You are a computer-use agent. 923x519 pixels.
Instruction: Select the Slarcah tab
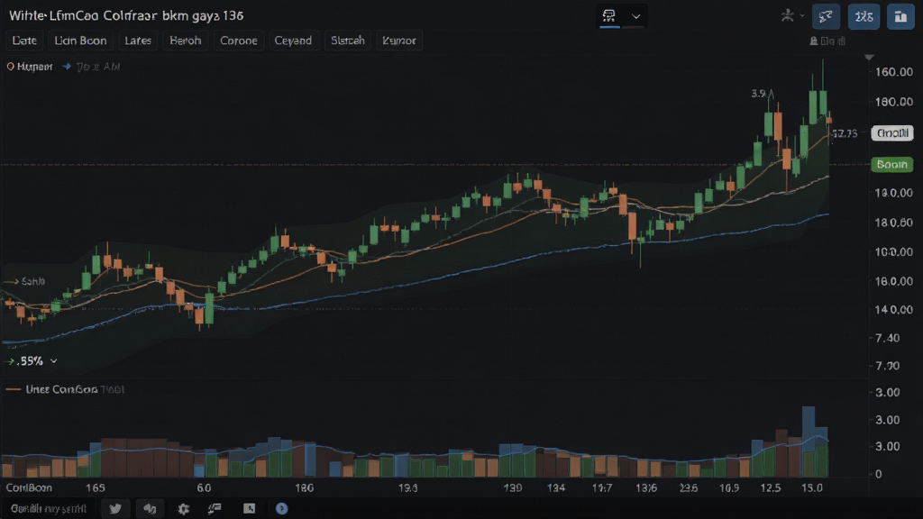pyautogui.click(x=347, y=41)
